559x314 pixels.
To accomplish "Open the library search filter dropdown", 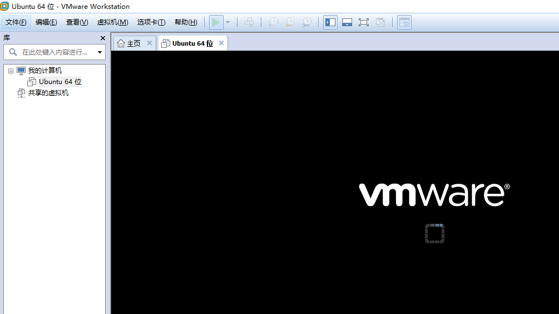I will 100,52.
